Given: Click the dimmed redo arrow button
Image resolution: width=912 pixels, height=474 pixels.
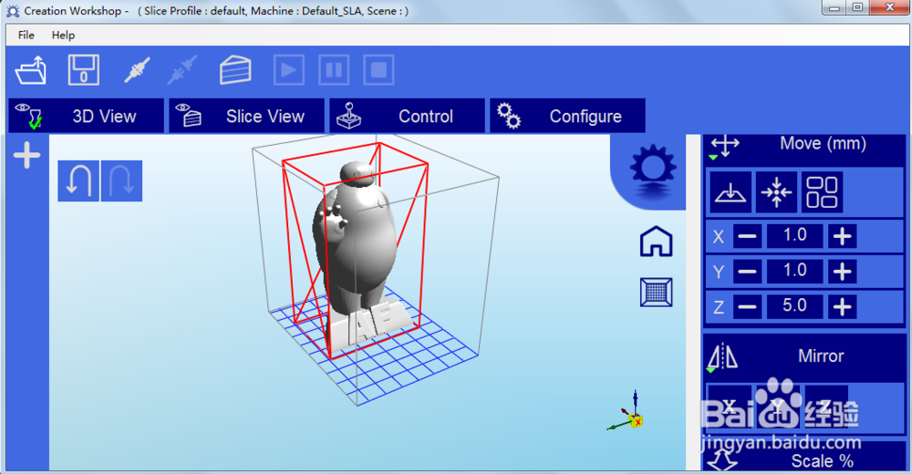Looking at the screenshot, I should point(121,180).
